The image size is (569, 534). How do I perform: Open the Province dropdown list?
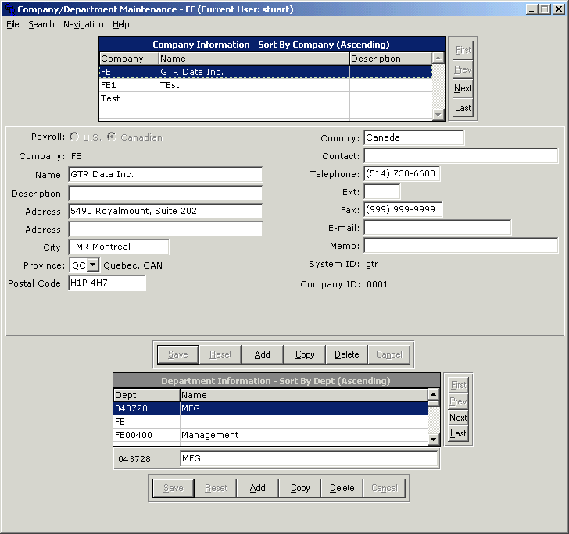tap(93, 265)
